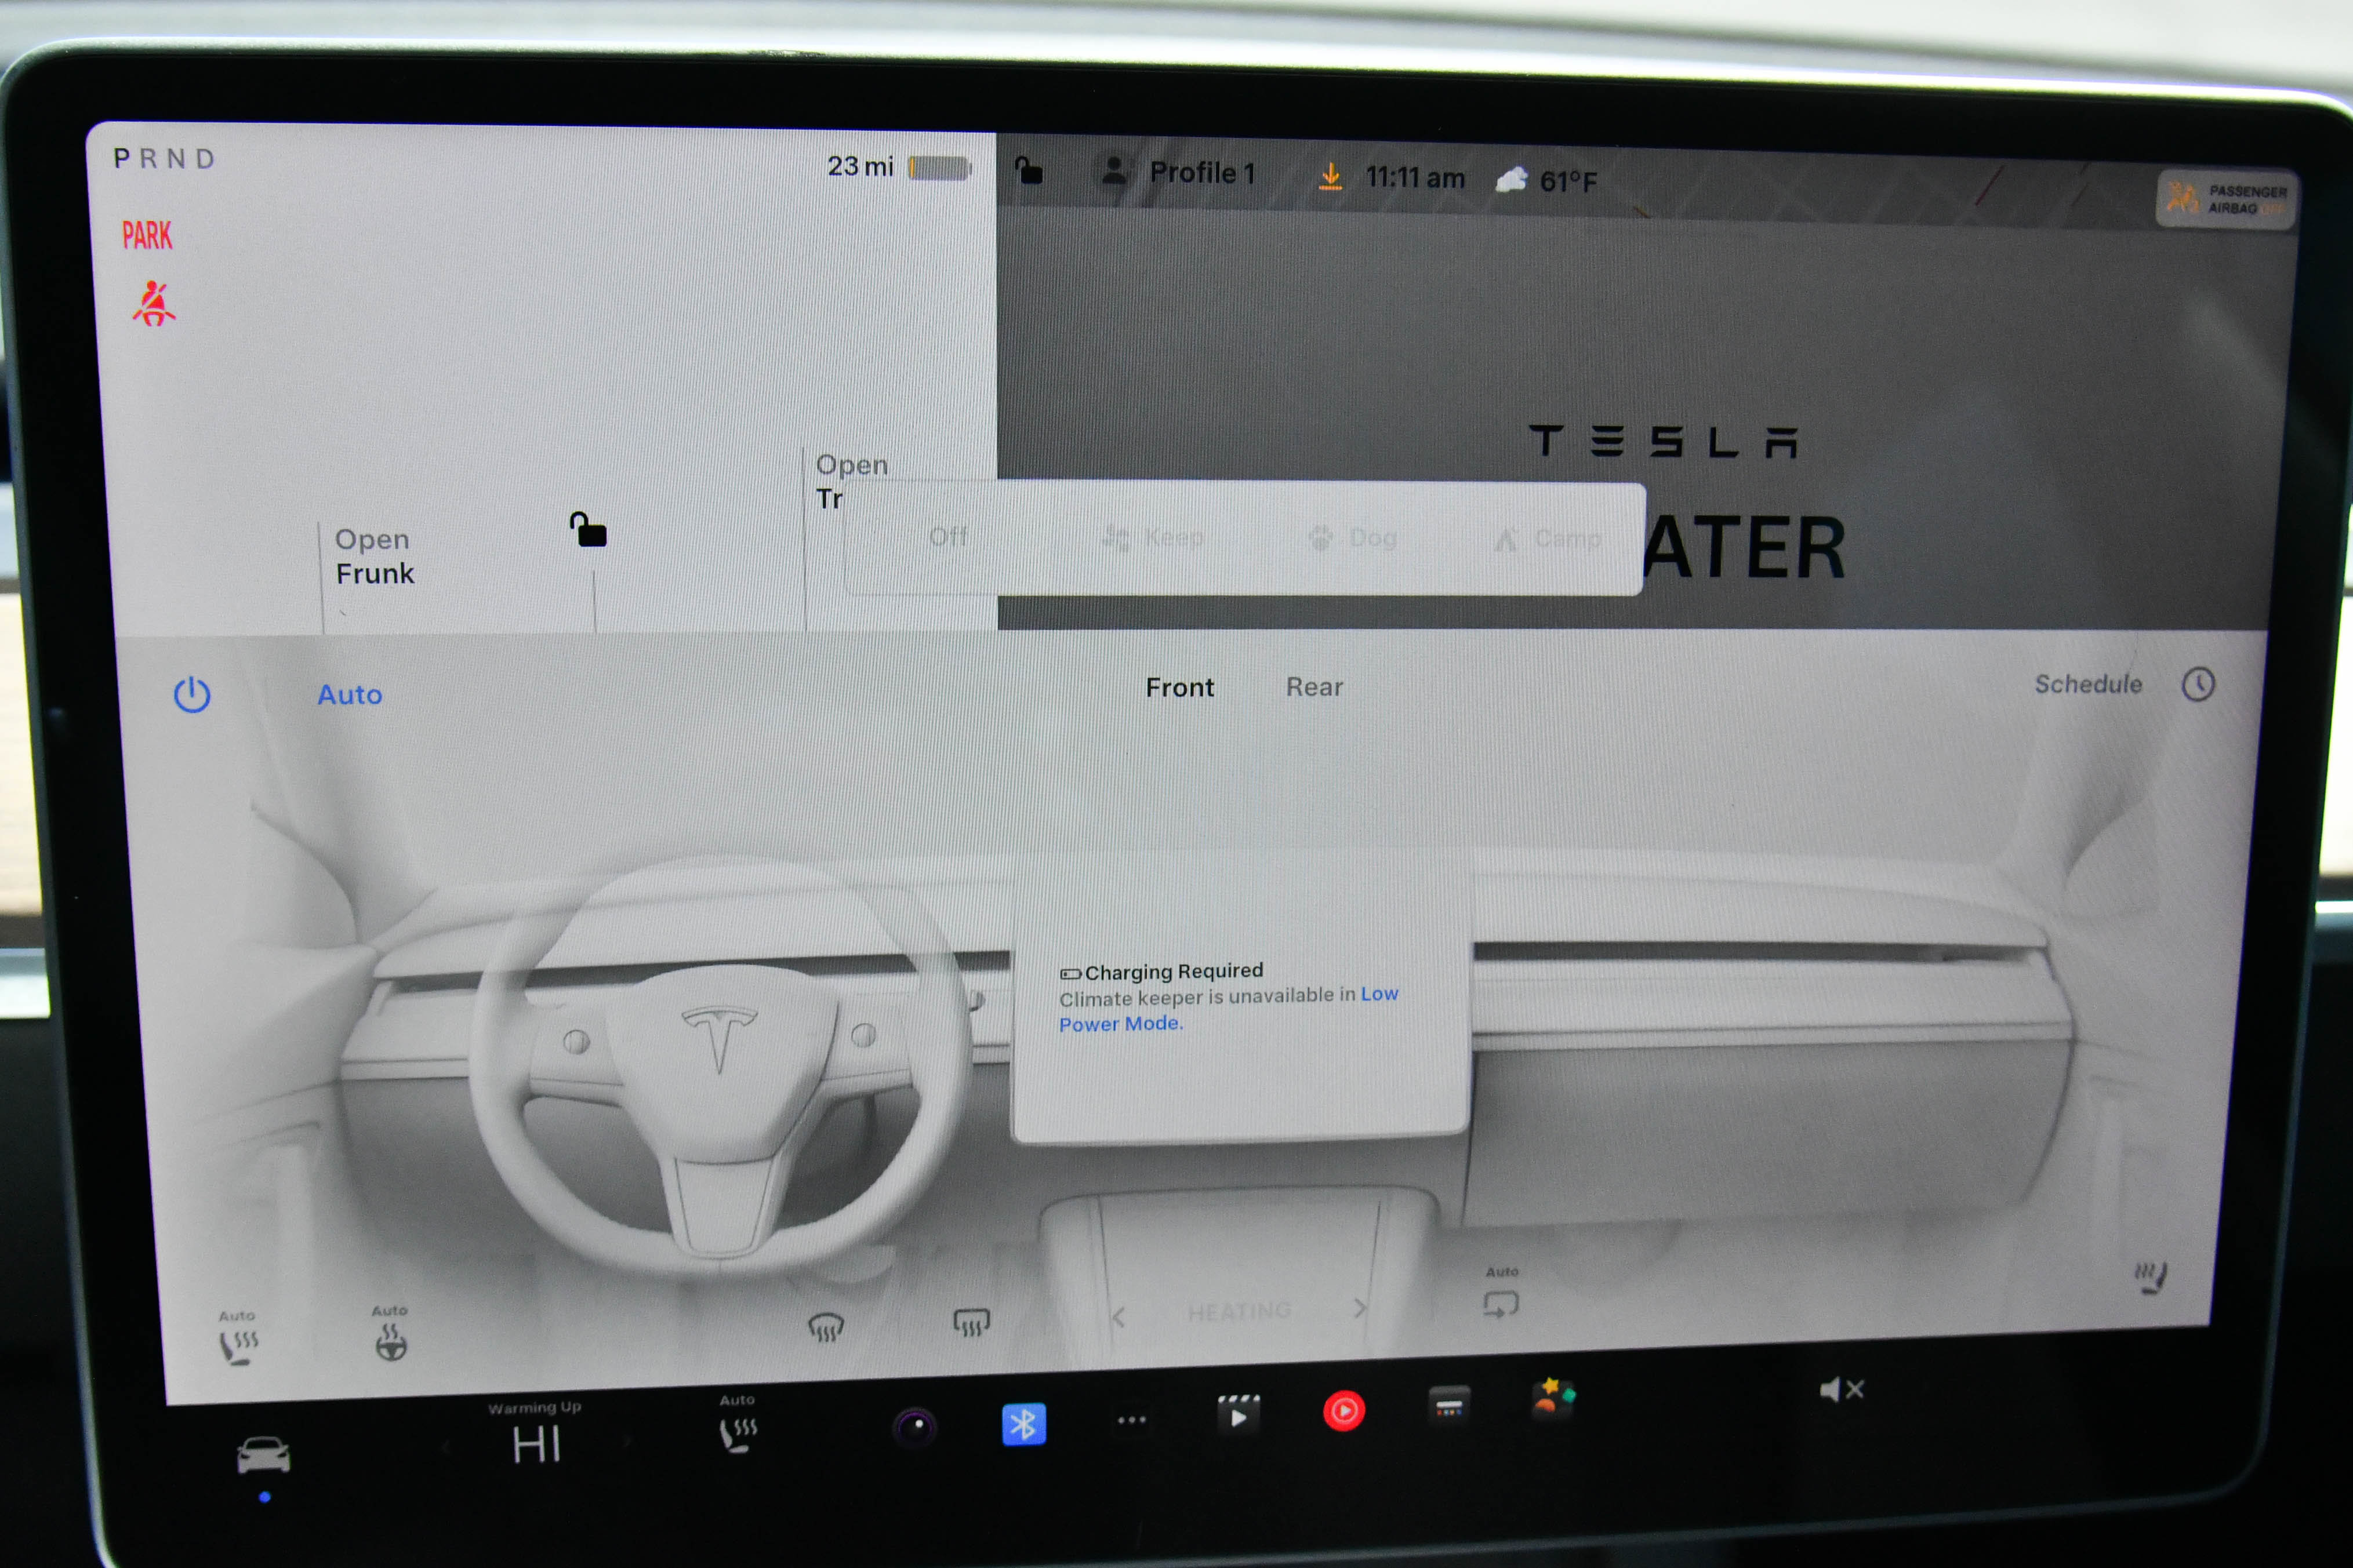Select Keep climate mode
Screen dimensions: 2353x1568
coord(1152,538)
